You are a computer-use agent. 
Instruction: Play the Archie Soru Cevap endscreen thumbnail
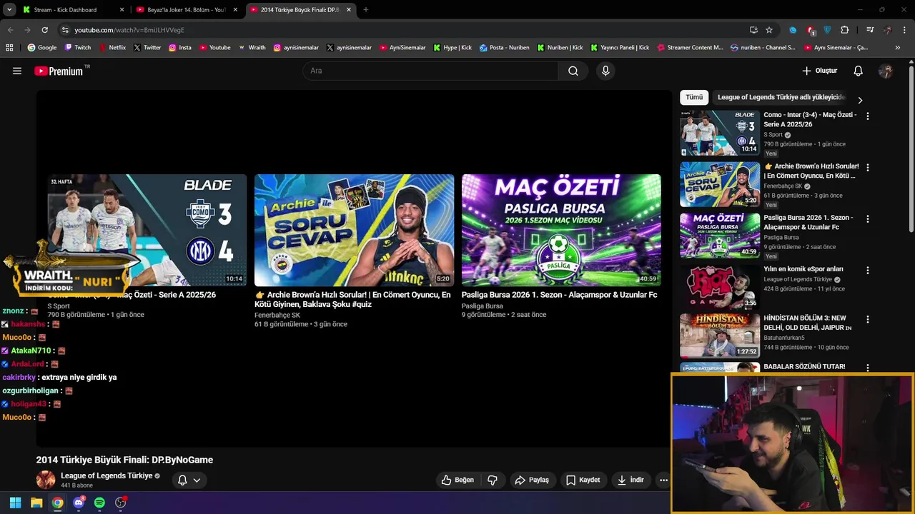[354, 230]
